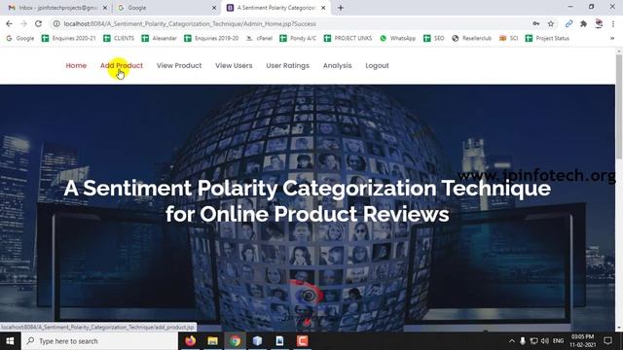Viewport: 623px width, 350px height.
Task: Close the Gmail Inbox tab
Action: pyautogui.click(x=105, y=8)
